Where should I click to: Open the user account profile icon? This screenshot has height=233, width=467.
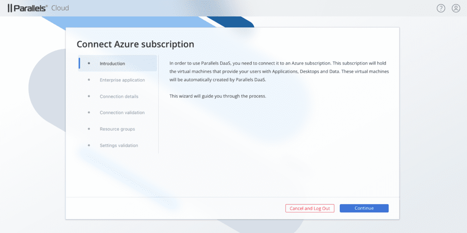[456, 8]
